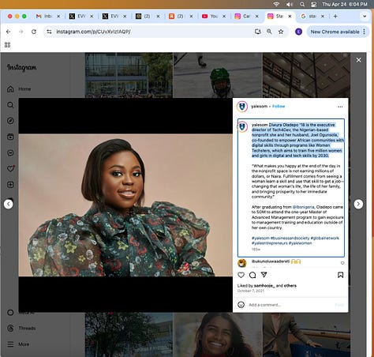Open a new browser tab
Screen dimensions: 374x357
335,17
